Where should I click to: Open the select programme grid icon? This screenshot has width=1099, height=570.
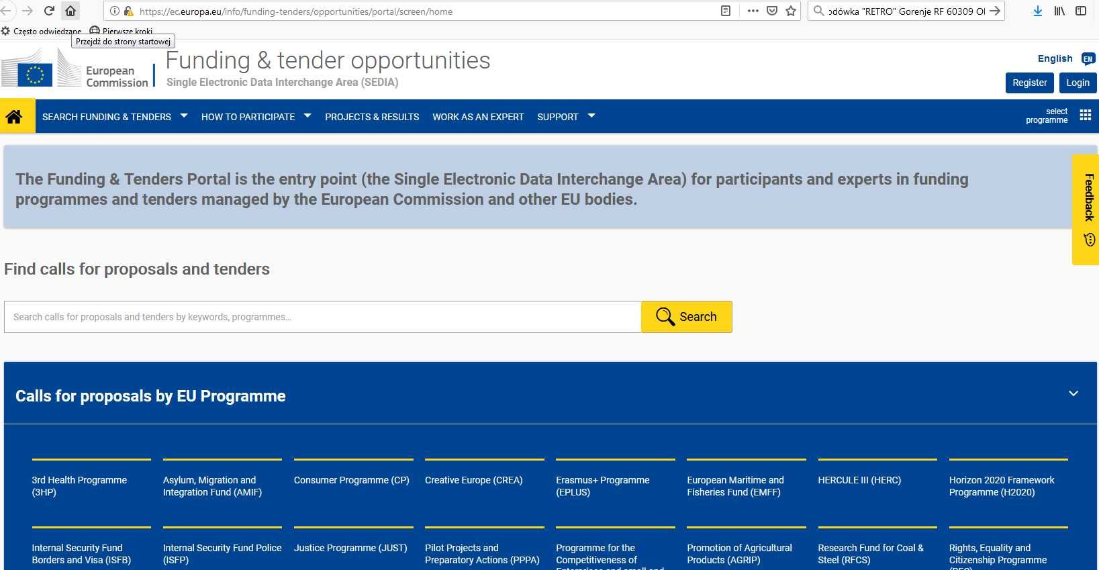click(1085, 115)
